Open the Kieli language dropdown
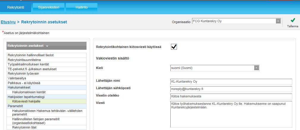 215,68
